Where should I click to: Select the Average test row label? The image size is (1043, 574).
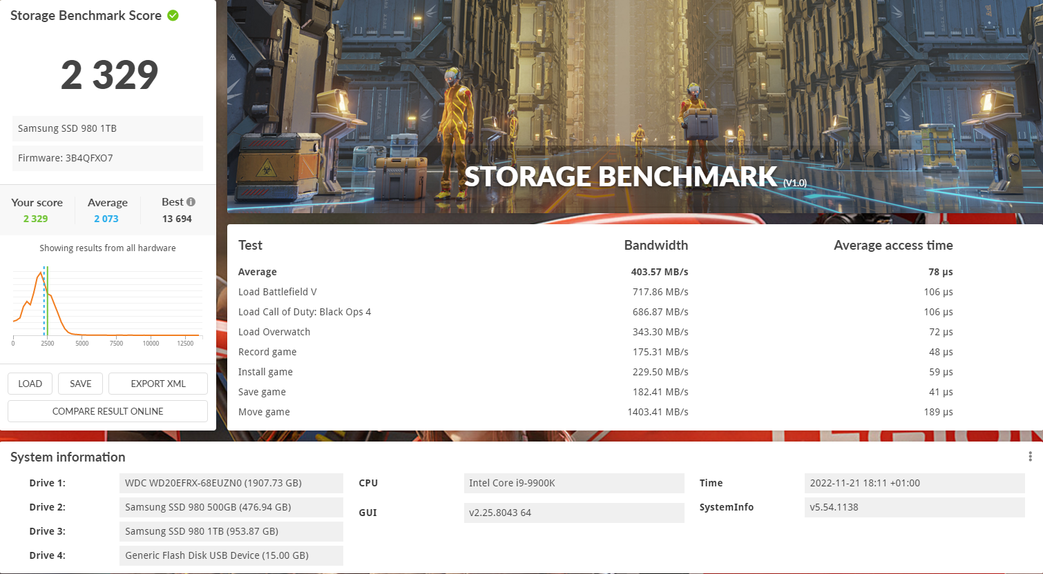point(258,272)
